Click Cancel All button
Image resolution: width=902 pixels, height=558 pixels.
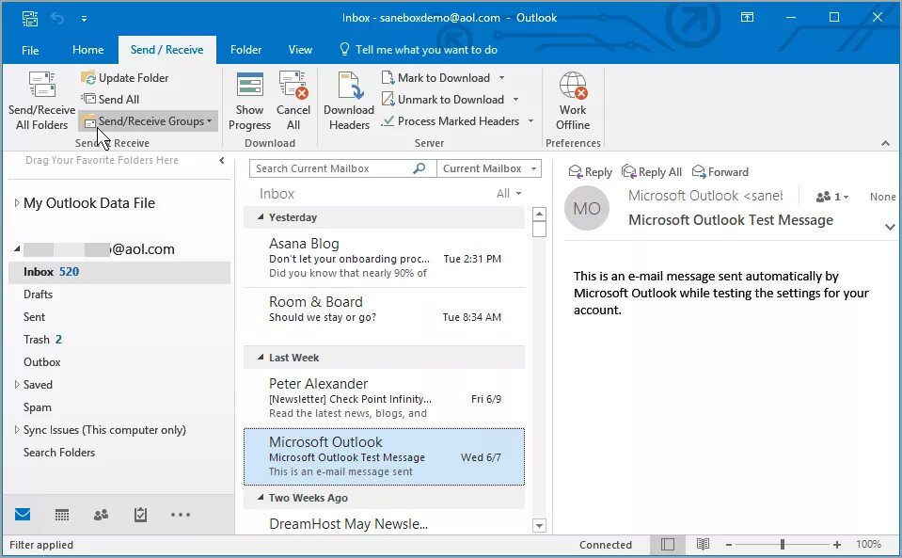point(293,101)
